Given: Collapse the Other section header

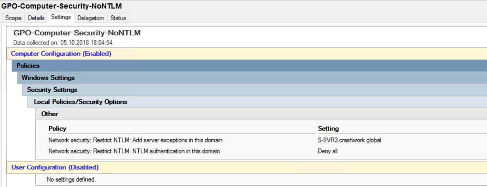Looking at the screenshot, I should click(50, 114).
